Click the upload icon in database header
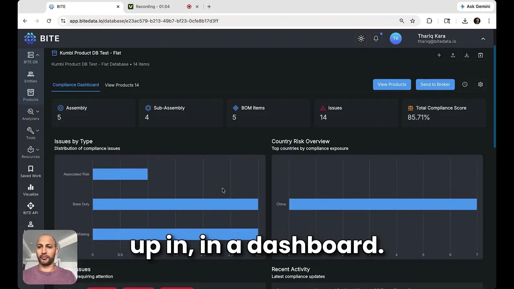The width and height of the screenshot is (514, 289). click(x=453, y=55)
